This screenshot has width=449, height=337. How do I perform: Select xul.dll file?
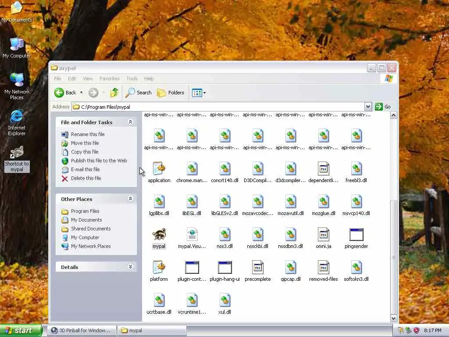tap(225, 300)
